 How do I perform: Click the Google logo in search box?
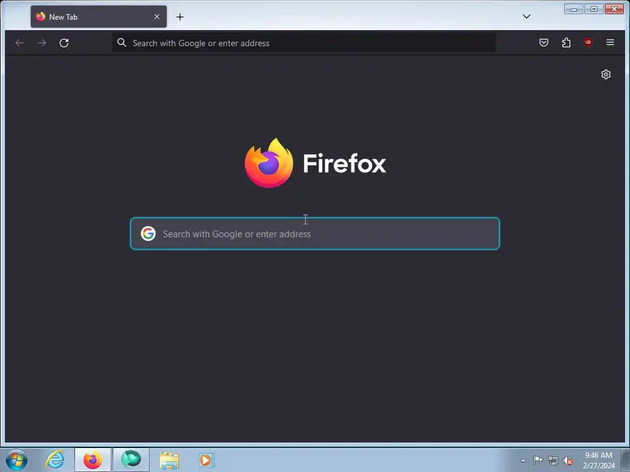148,234
